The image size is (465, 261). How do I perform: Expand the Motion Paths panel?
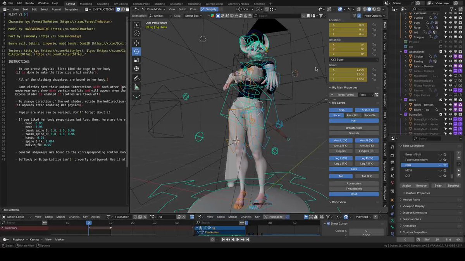coord(411,200)
